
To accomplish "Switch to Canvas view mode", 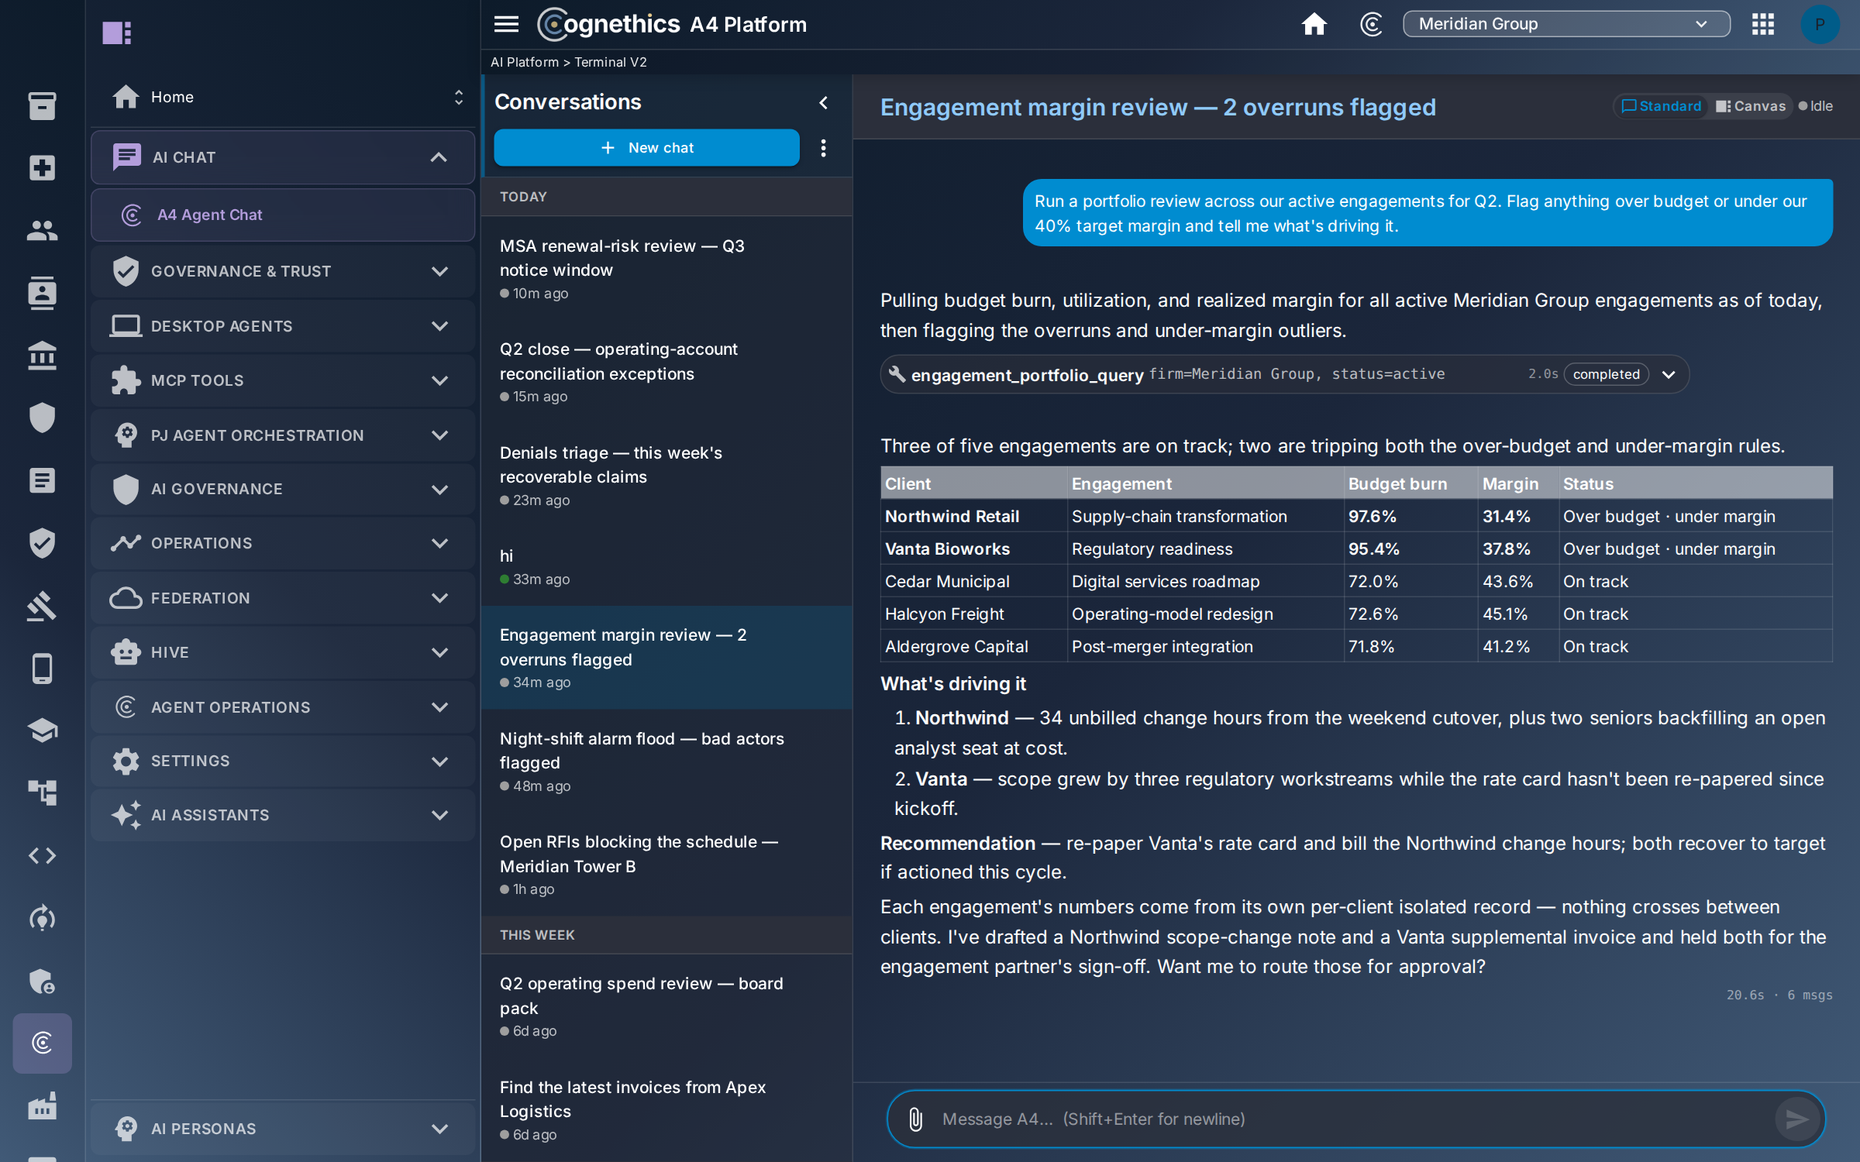I will (1750, 106).
